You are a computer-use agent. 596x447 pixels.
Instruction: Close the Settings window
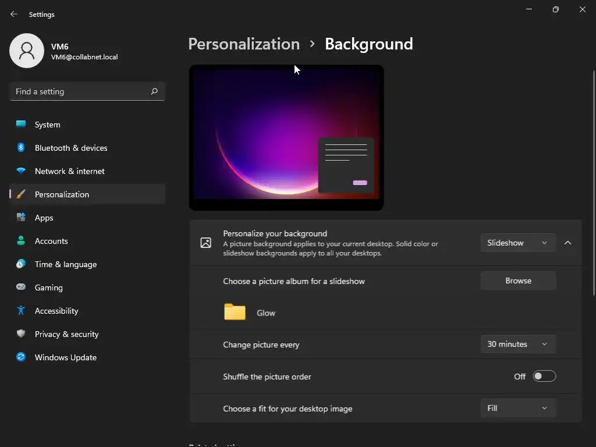(582, 9)
